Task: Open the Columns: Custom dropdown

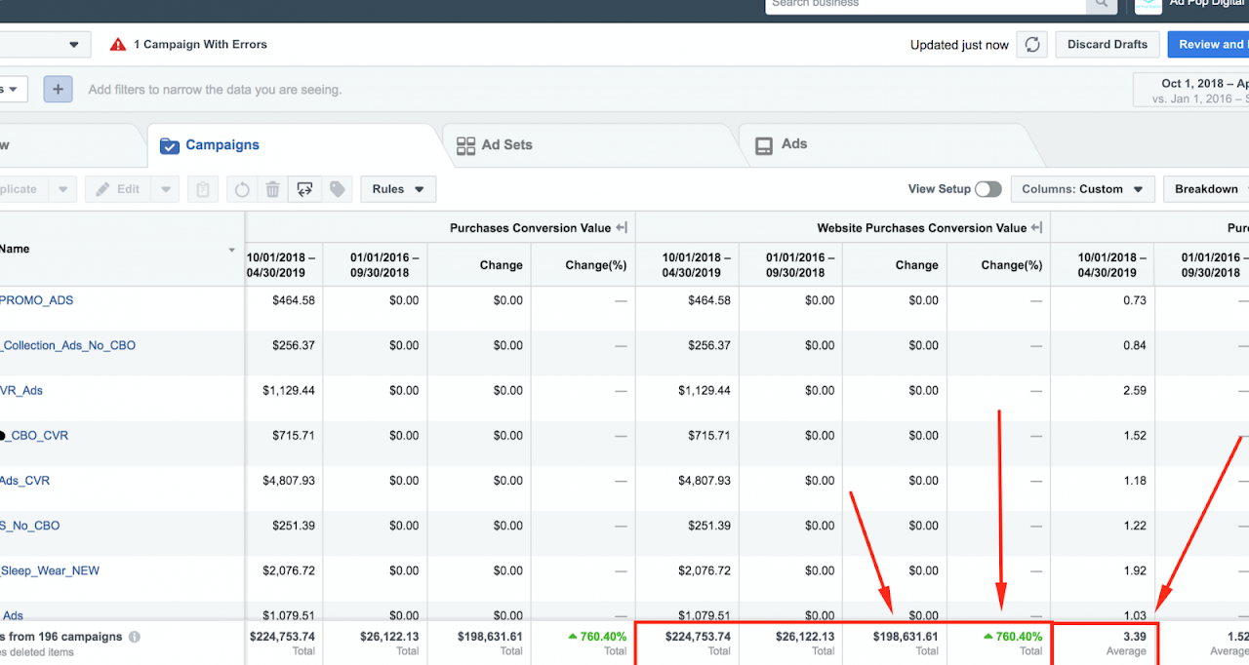Action: click(1082, 189)
